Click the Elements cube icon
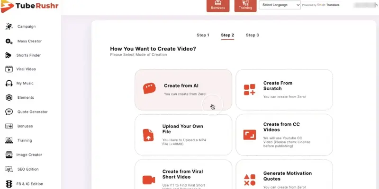This screenshot has height=189, width=379. (x=9, y=98)
